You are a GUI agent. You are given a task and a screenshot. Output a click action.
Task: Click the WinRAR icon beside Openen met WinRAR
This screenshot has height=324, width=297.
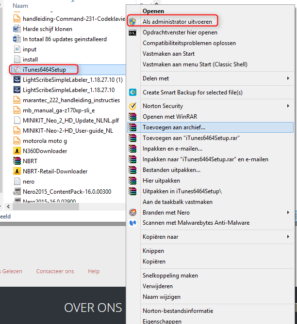(x=132, y=117)
